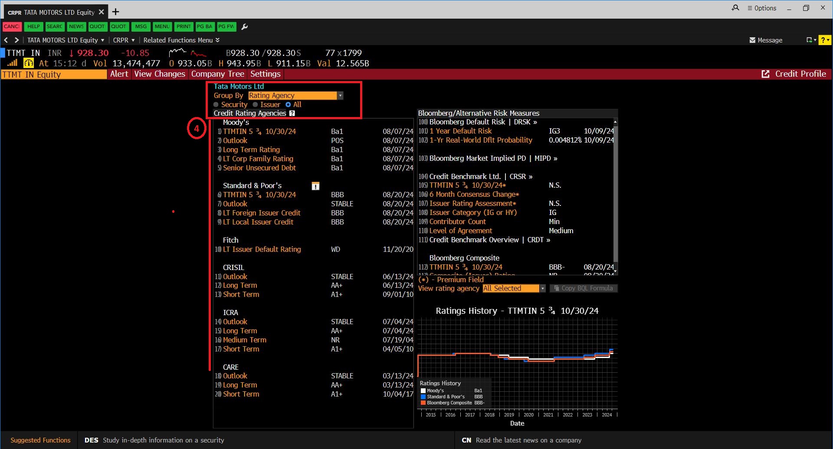Screen dimensions: 833x449
Task: Click the help icon beside Credit Rating Agencies
Action: pos(292,113)
